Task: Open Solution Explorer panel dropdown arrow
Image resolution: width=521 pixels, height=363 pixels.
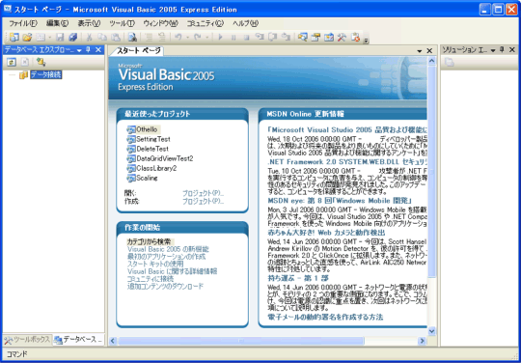Action: (493, 50)
